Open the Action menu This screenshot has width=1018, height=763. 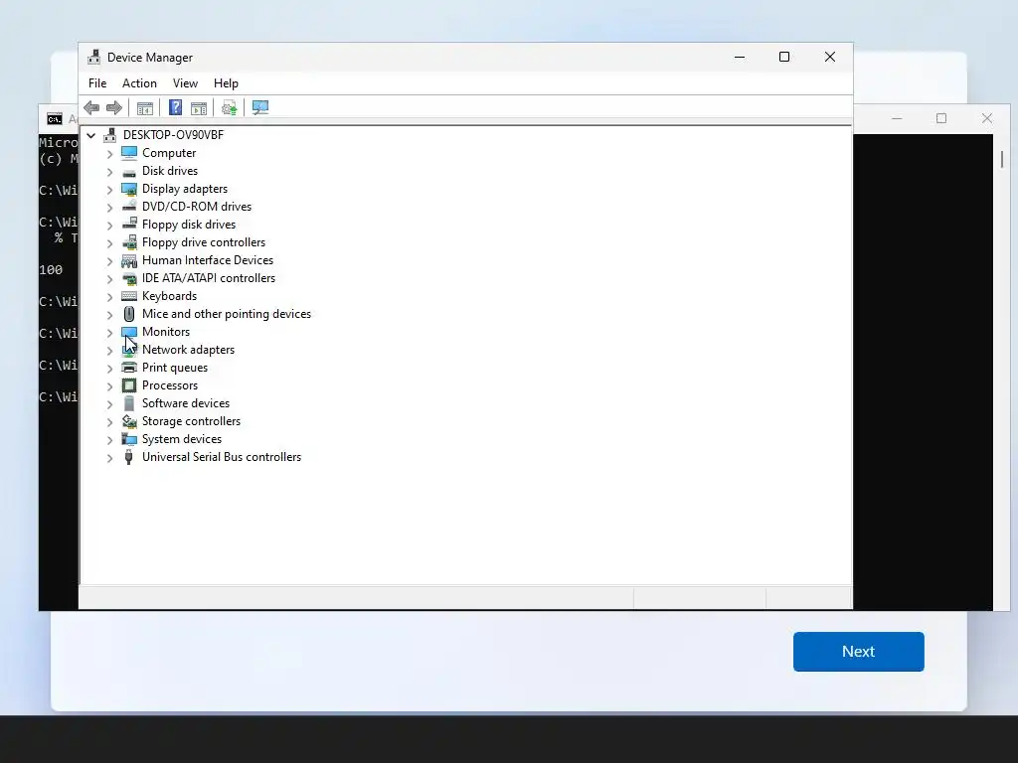point(139,83)
